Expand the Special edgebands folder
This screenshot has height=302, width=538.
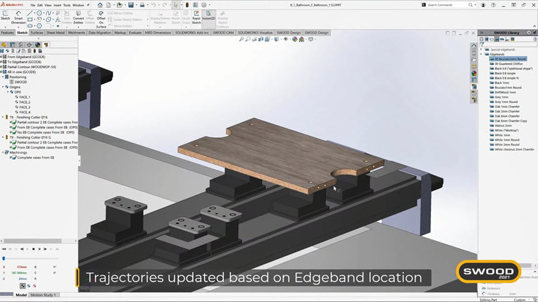pos(481,50)
